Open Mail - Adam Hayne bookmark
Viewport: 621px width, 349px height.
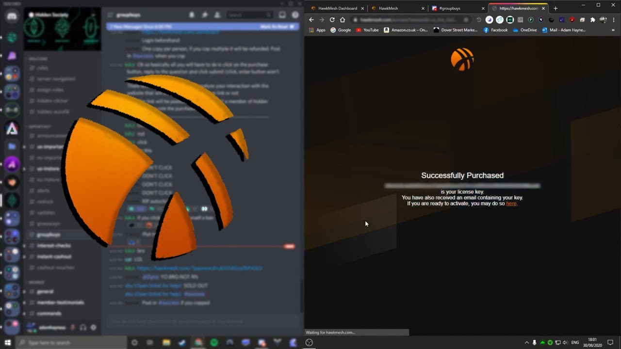(x=564, y=30)
